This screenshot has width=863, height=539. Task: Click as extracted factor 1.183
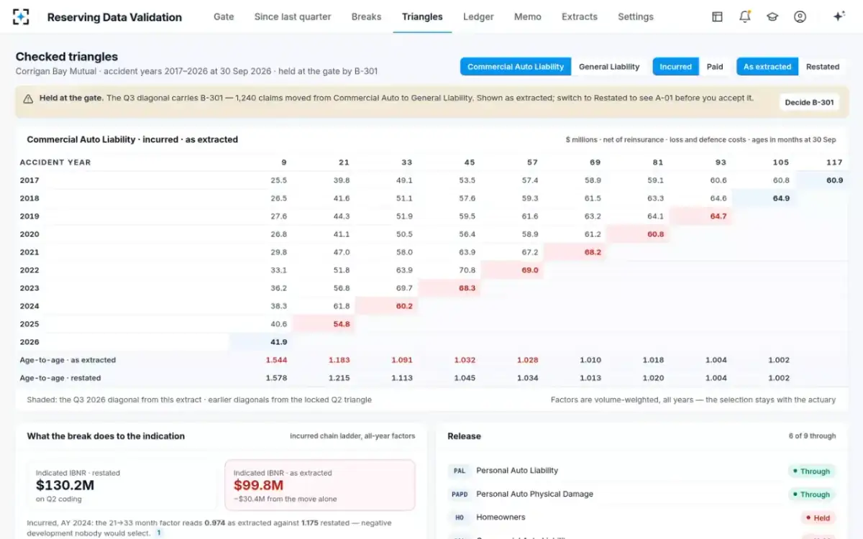pos(339,360)
